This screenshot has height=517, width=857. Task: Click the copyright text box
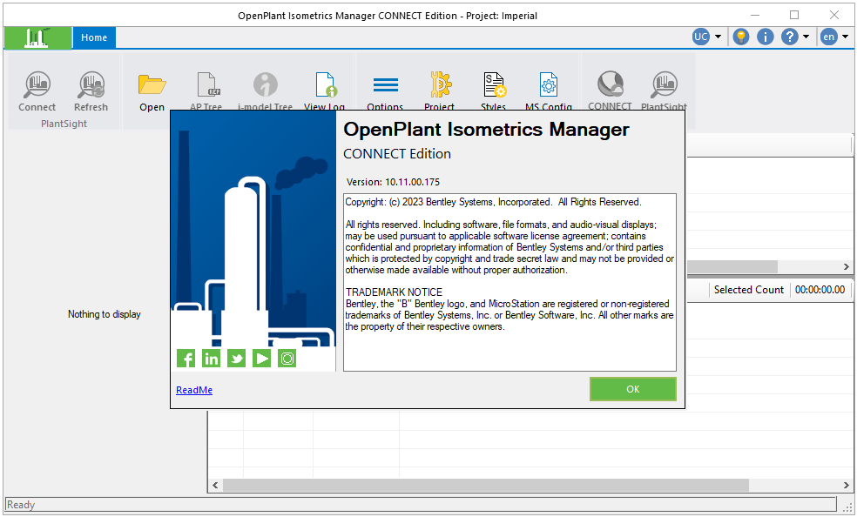click(x=509, y=282)
